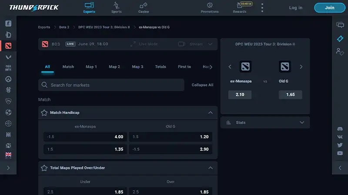The image size is (348, 195).
Task: Select the Map 3 tab
Action: pos(137,67)
